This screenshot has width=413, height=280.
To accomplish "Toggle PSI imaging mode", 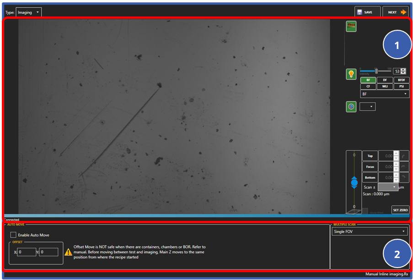I will tap(402, 86).
